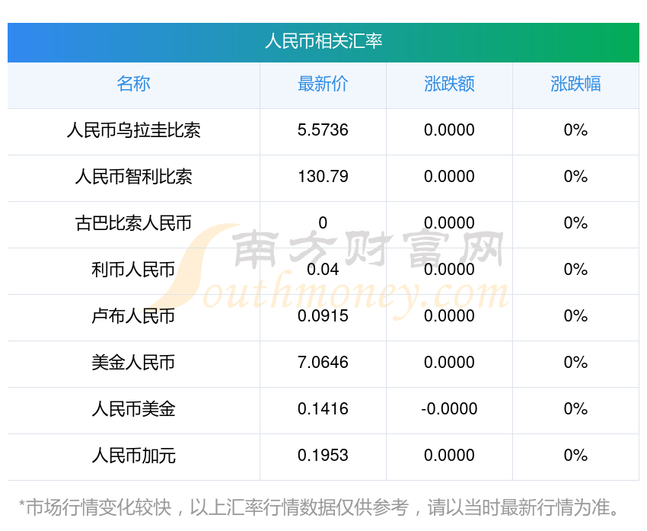The width and height of the screenshot is (647, 531).
Task: Select the 古巴比索人民币 row name
Action: coord(133,223)
